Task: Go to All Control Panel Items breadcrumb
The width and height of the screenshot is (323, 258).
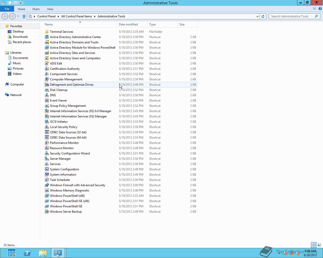Action: click(76, 16)
